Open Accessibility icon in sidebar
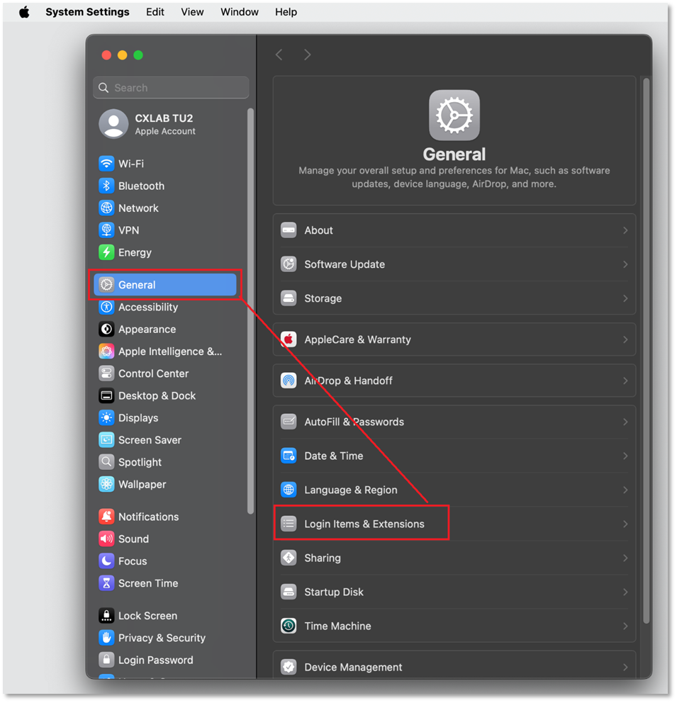Screen dimensions: 677x703 click(x=106, y=307)
